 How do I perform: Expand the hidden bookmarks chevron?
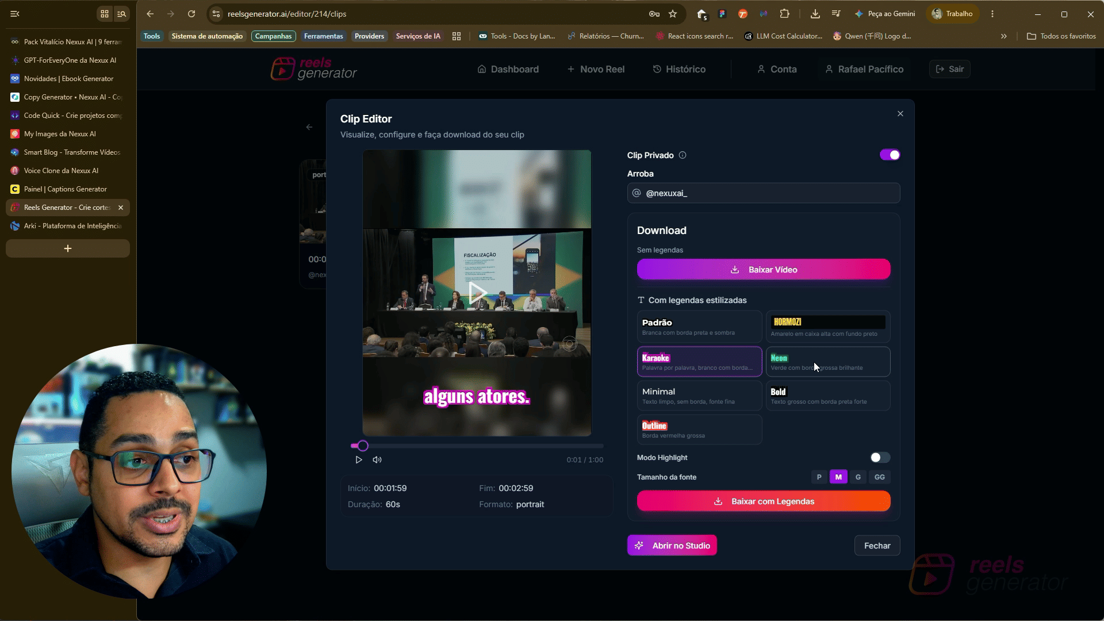(1004, 36)
